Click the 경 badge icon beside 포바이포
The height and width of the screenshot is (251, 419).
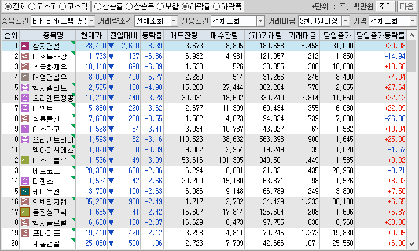click(25, 233)
